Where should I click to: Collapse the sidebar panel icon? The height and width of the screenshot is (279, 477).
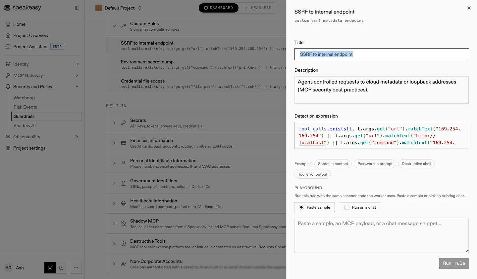tap(77, 8)
